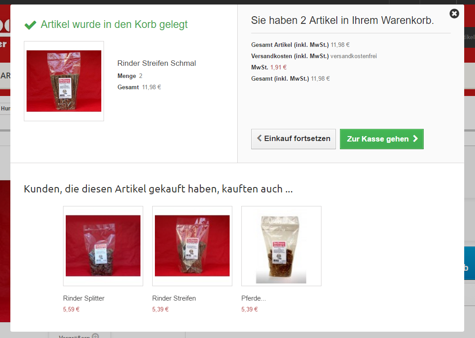Image resolution: width=475 pixels, height=338 pixels.
Task: Click the 5,39 € price under Rinder Streifen
Action: (160, 309)
